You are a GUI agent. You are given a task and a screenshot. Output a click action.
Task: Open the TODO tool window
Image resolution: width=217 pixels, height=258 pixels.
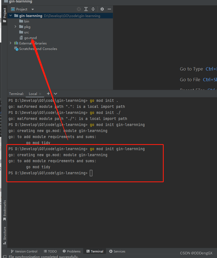click(50, 251)
